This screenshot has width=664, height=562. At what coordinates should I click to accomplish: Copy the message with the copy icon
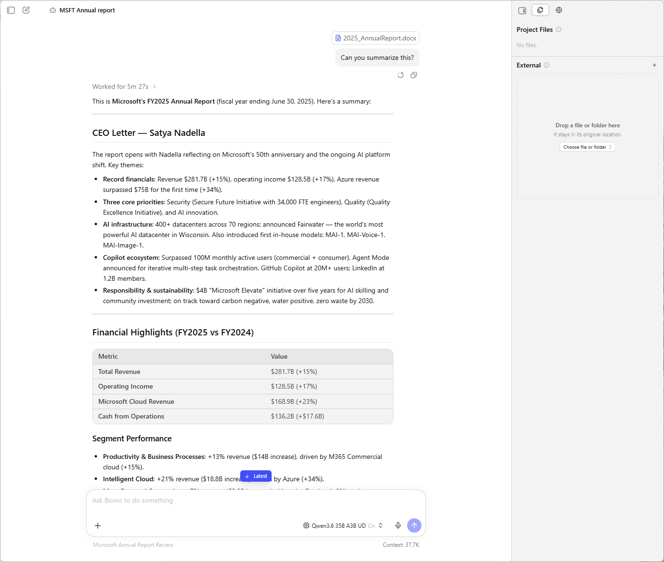point(414,75)
